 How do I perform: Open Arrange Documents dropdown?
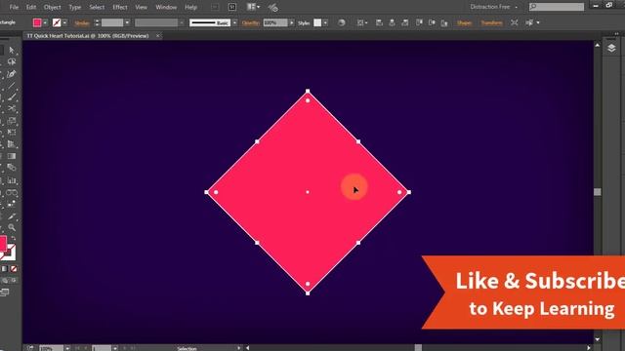253,7
